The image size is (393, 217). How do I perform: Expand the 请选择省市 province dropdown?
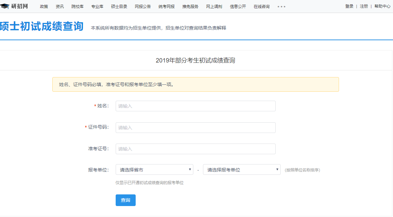click(154, 169)
